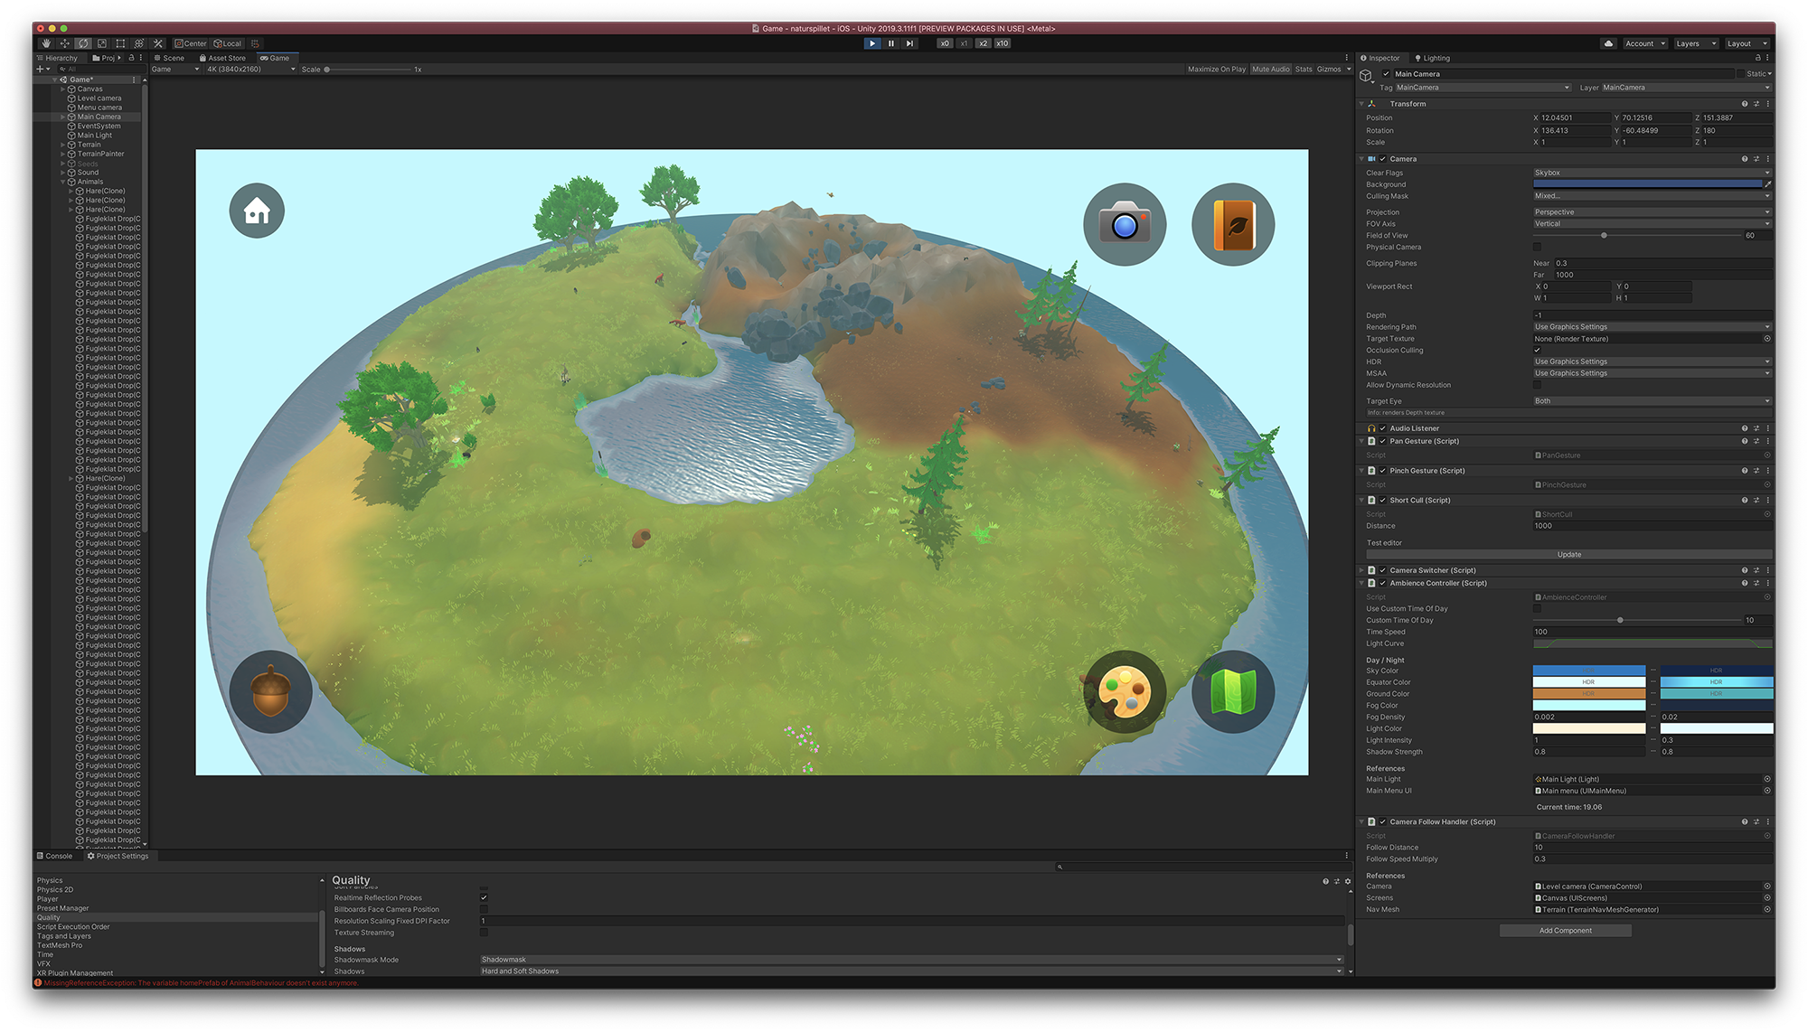This screenshot has height=1032, width=1808.
Task: Set time scale to x10
Action: 1003,43
